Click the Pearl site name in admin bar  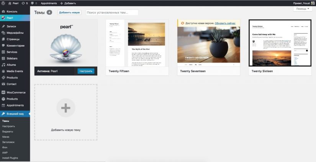click(16, 3)
